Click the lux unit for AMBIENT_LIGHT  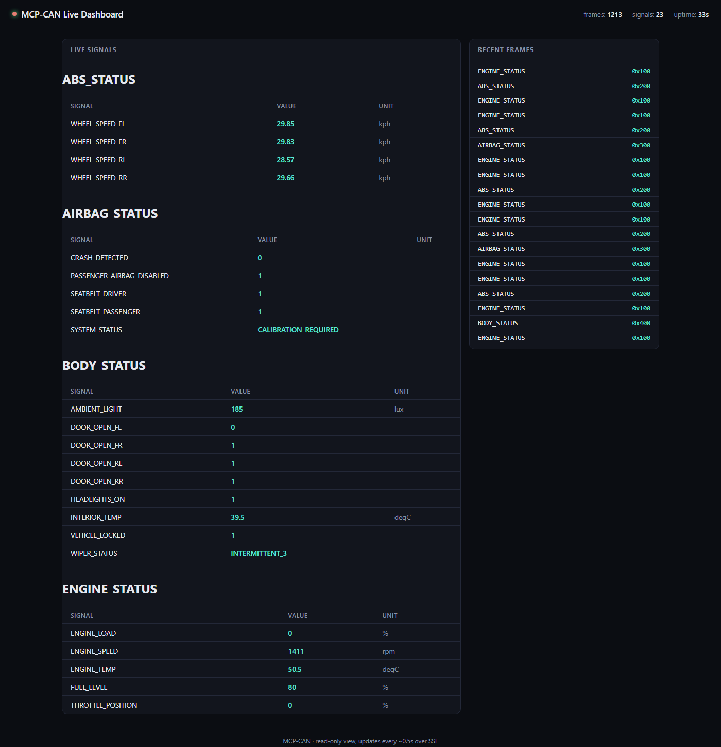(x=399, y=409)
